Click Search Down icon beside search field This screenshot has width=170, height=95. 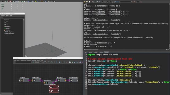[x=132, y=2]
